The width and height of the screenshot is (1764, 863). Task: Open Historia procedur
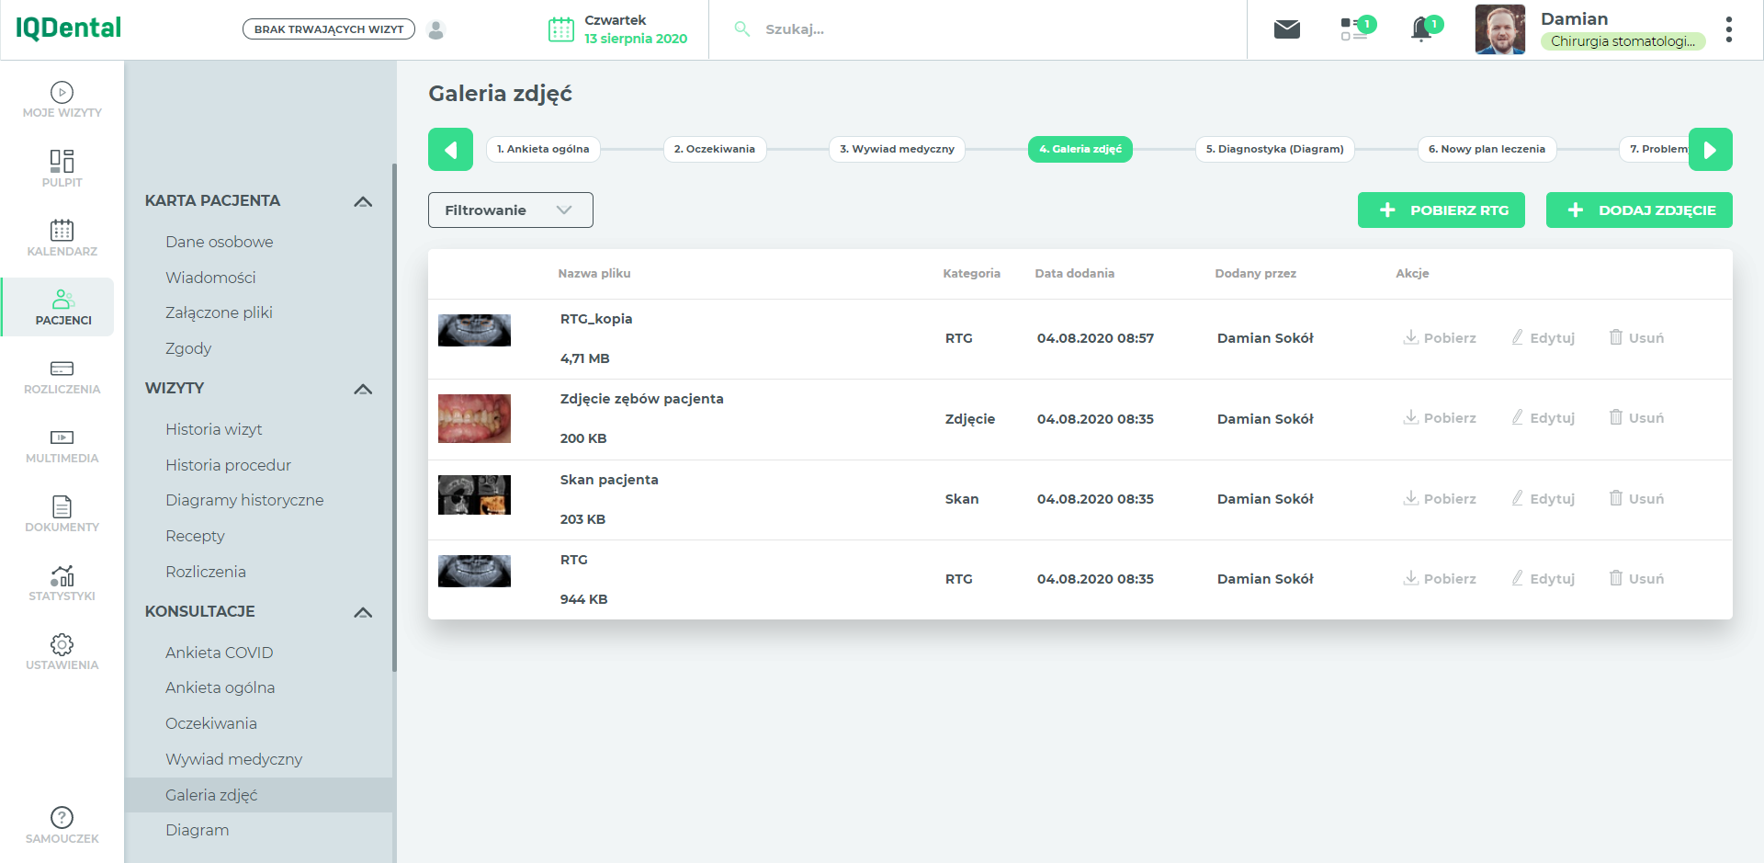pos(228,465)
